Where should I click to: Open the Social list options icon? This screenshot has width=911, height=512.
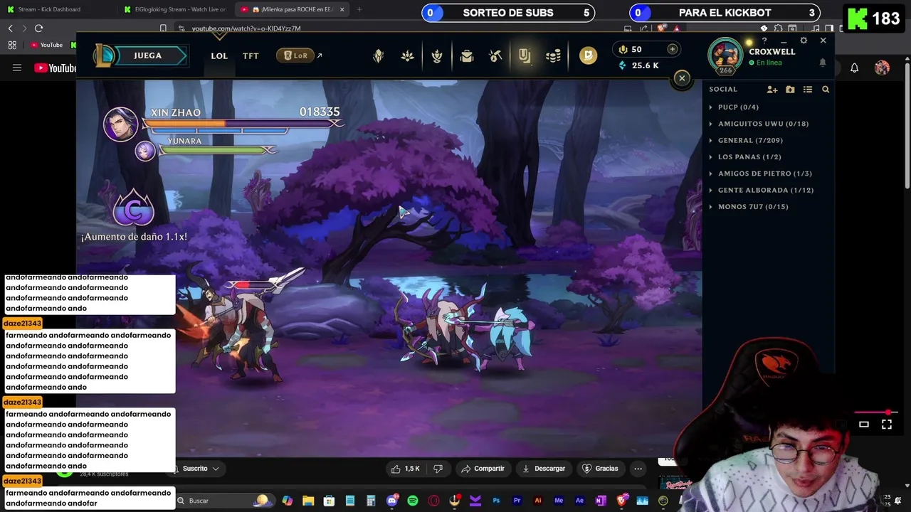(808, 90)
